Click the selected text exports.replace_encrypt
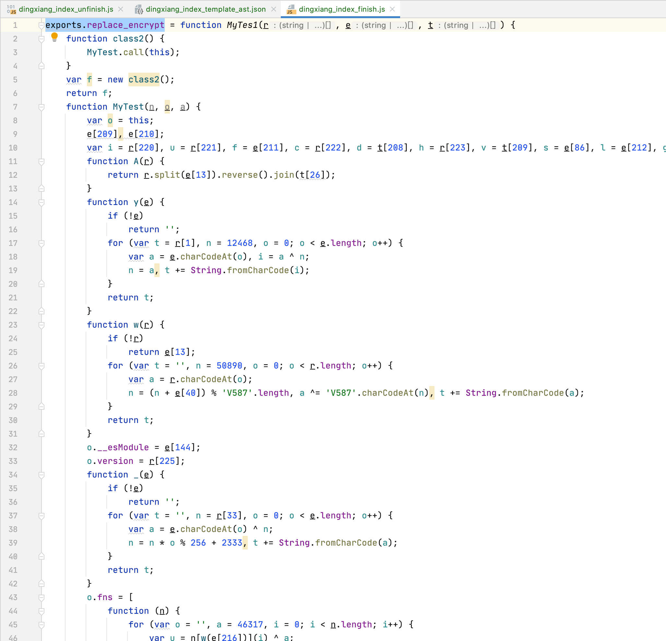This screenshot has width=666, height=641. click(x=105, y=25)
